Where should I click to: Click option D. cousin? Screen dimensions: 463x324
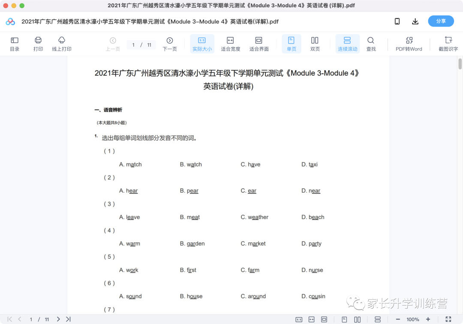(x=313, y=296)
